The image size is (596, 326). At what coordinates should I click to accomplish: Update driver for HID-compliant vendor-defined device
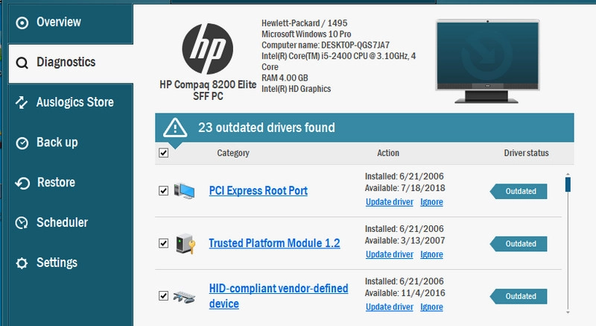click(389, 307)
